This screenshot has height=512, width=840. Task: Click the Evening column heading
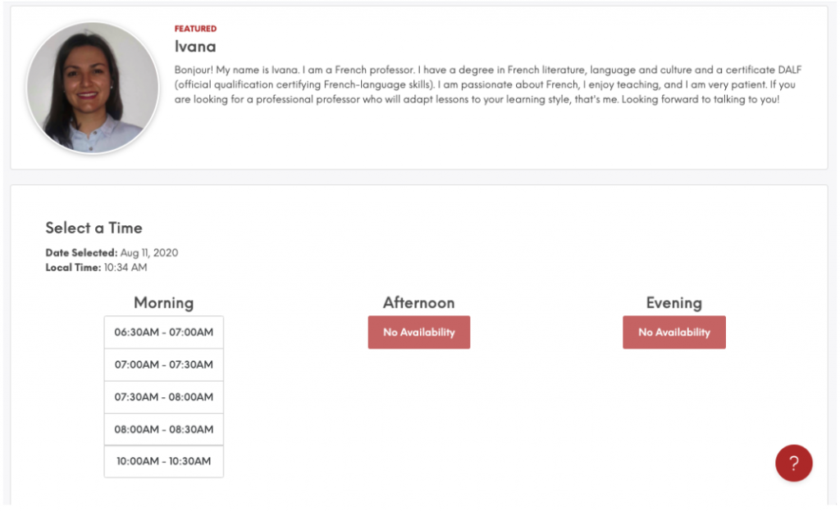(674, 303)
